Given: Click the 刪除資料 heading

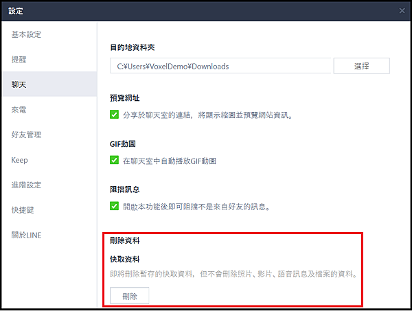Looking at the screenshot, I should coord(124,240).
